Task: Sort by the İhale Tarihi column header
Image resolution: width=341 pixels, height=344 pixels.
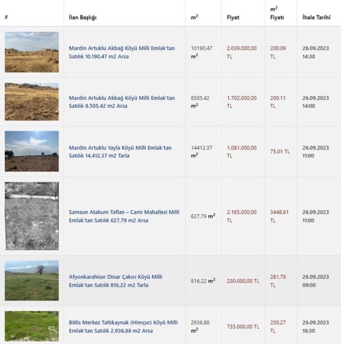Action: 316,17
